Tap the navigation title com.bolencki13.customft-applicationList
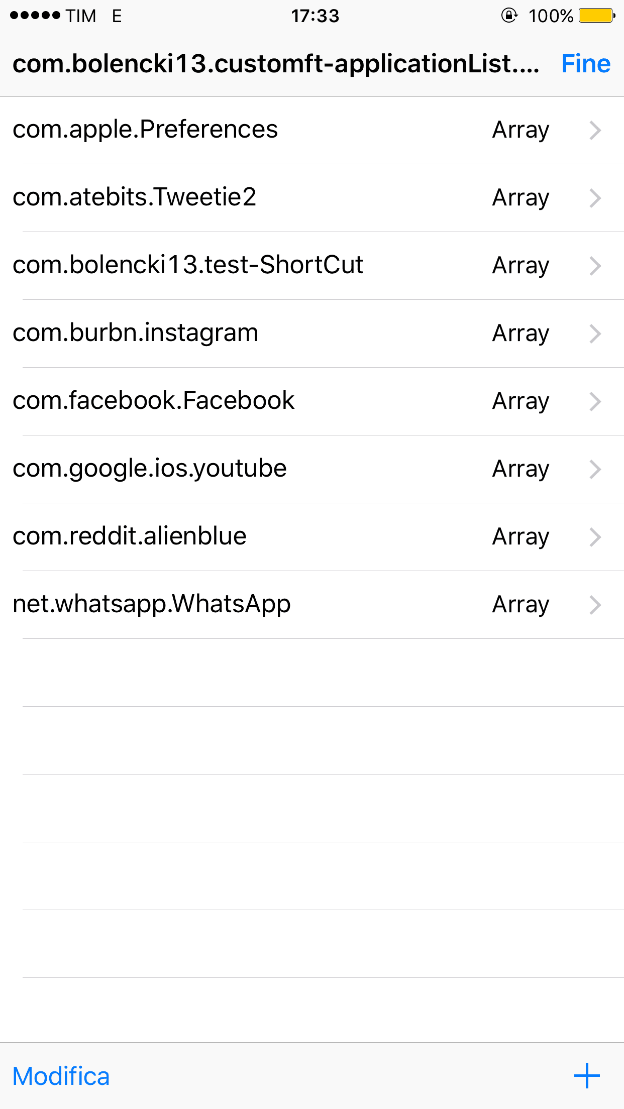 (275, 64)
